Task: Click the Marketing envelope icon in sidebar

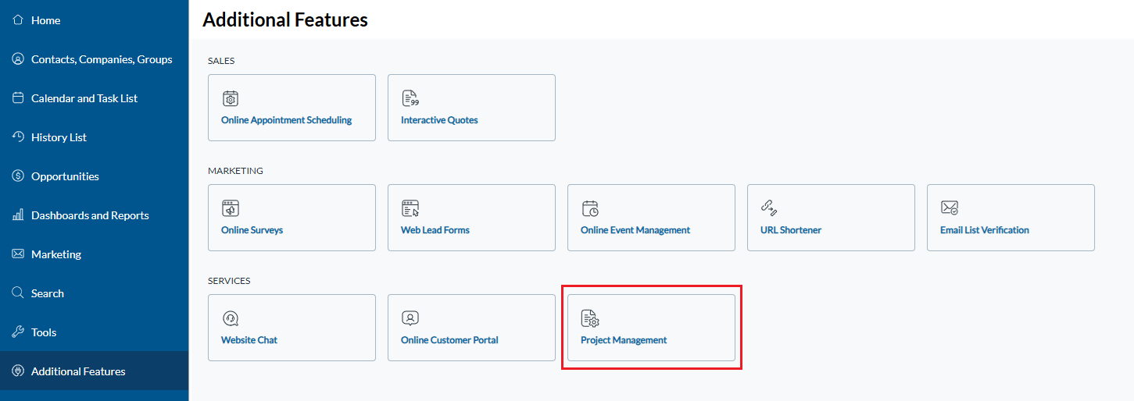Action: point(18,254)
